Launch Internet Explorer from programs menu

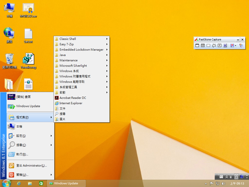coord(82,103)
